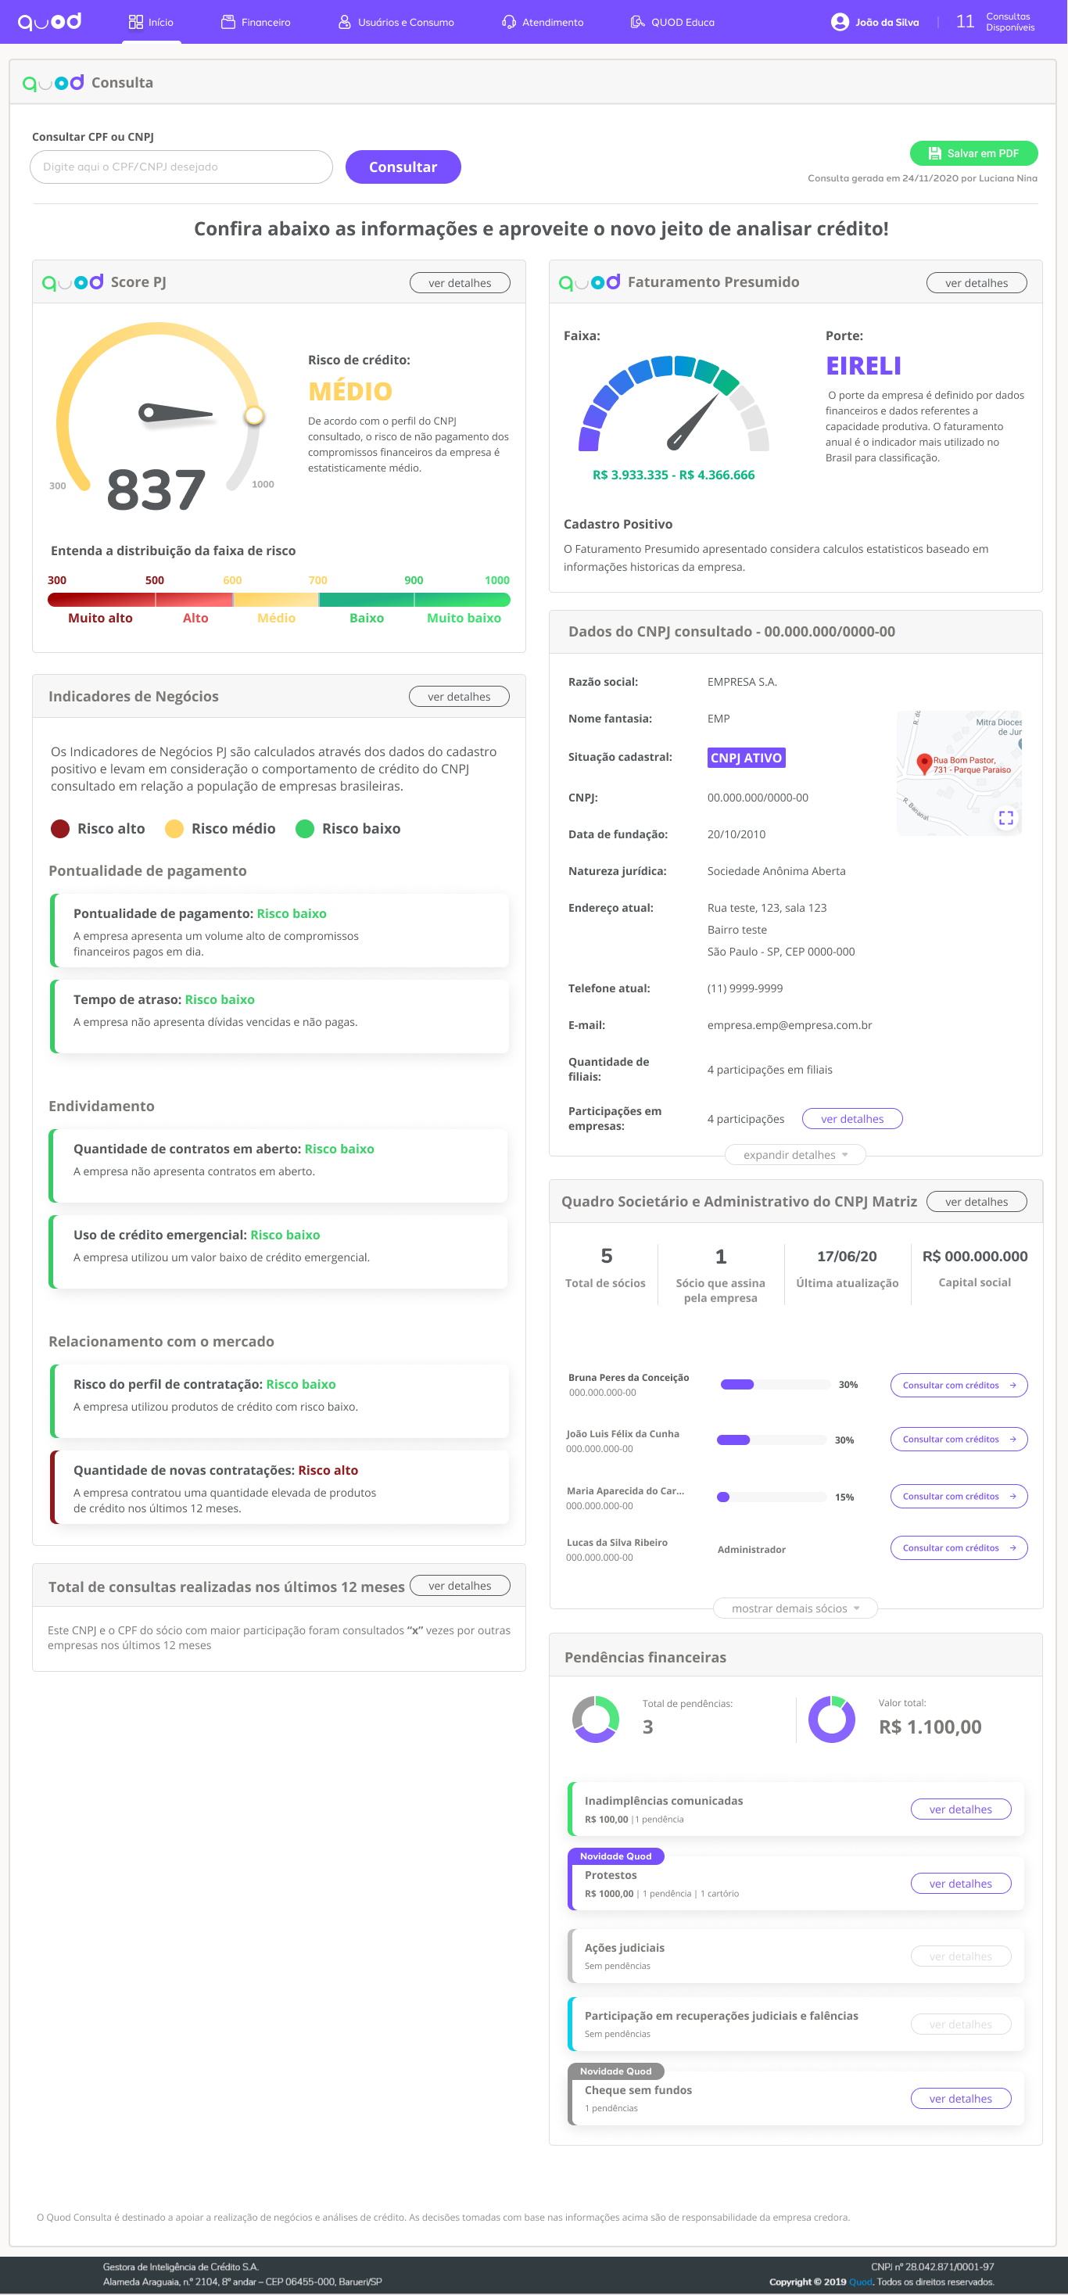1068x2295 pixels.
Task: Click the Pontualidade de pagamento risk card
Action: [x=279, y=930]
